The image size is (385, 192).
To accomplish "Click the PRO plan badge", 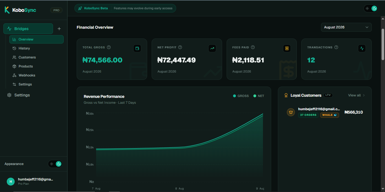I will point(56,10).
